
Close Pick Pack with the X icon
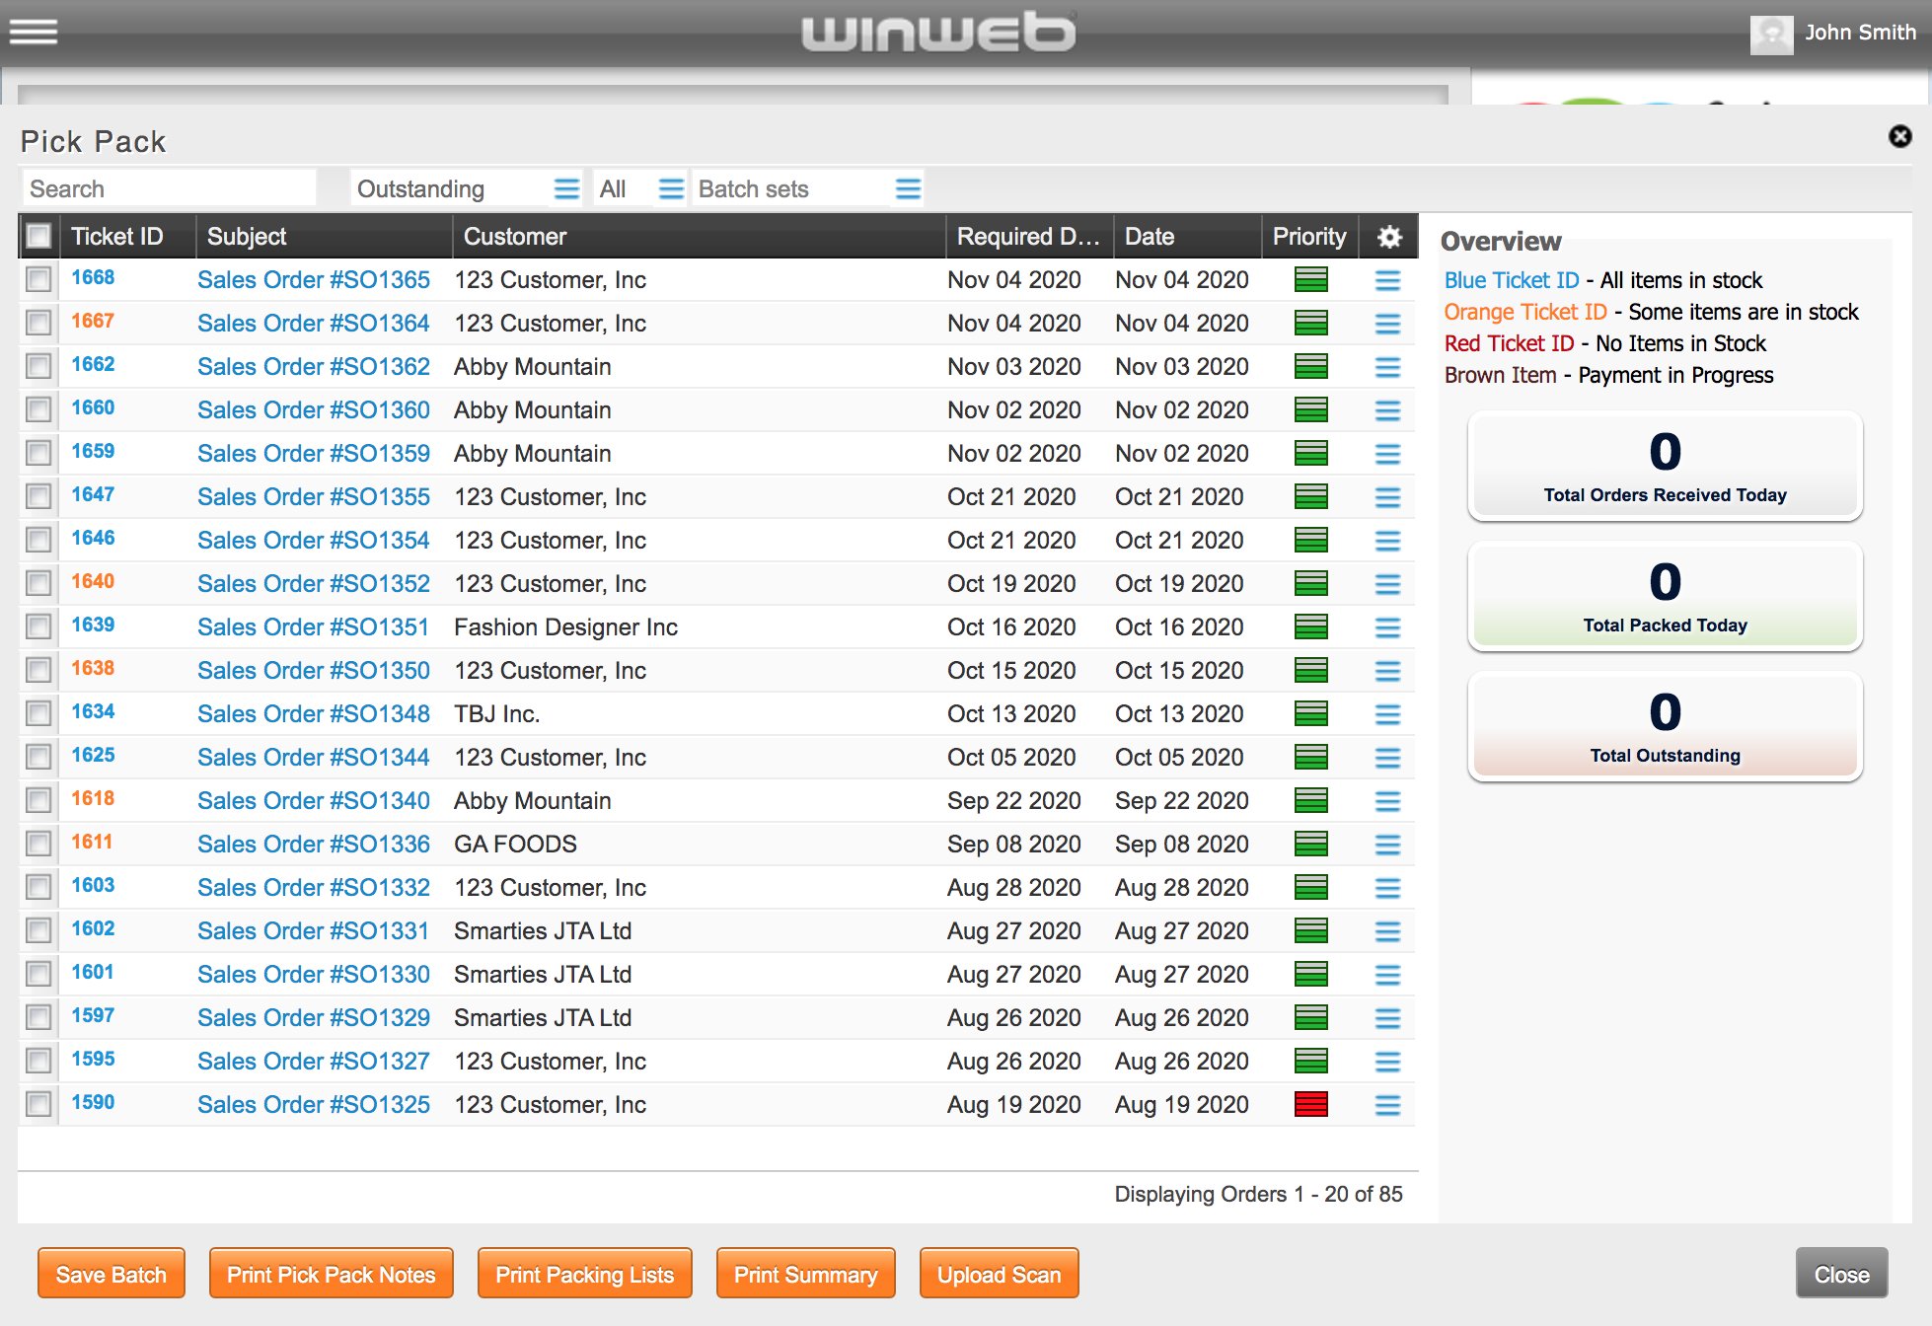coord(1899,136)
